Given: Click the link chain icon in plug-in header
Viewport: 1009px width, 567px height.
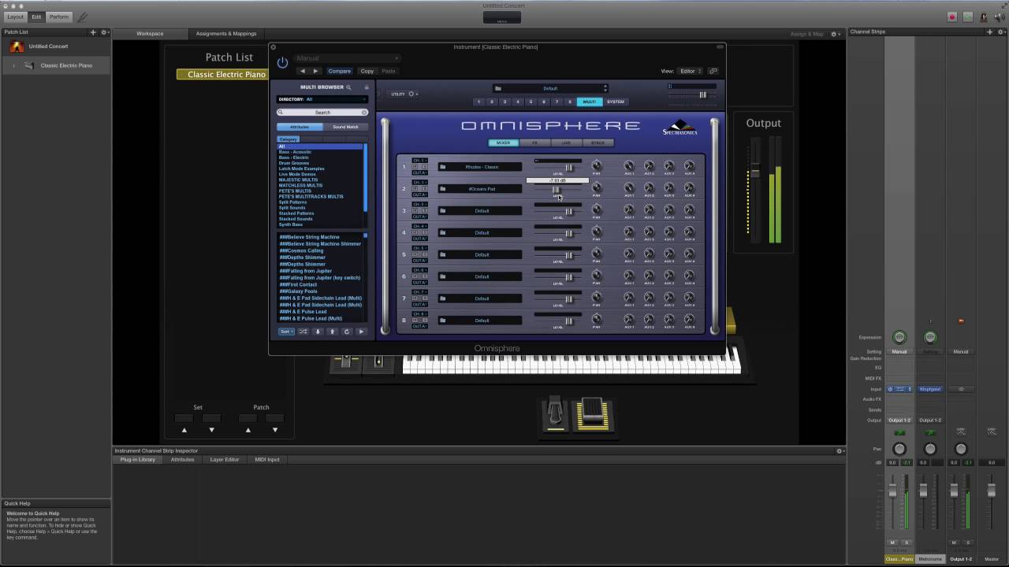Looking at the screenshot, I should click(713, 71).
